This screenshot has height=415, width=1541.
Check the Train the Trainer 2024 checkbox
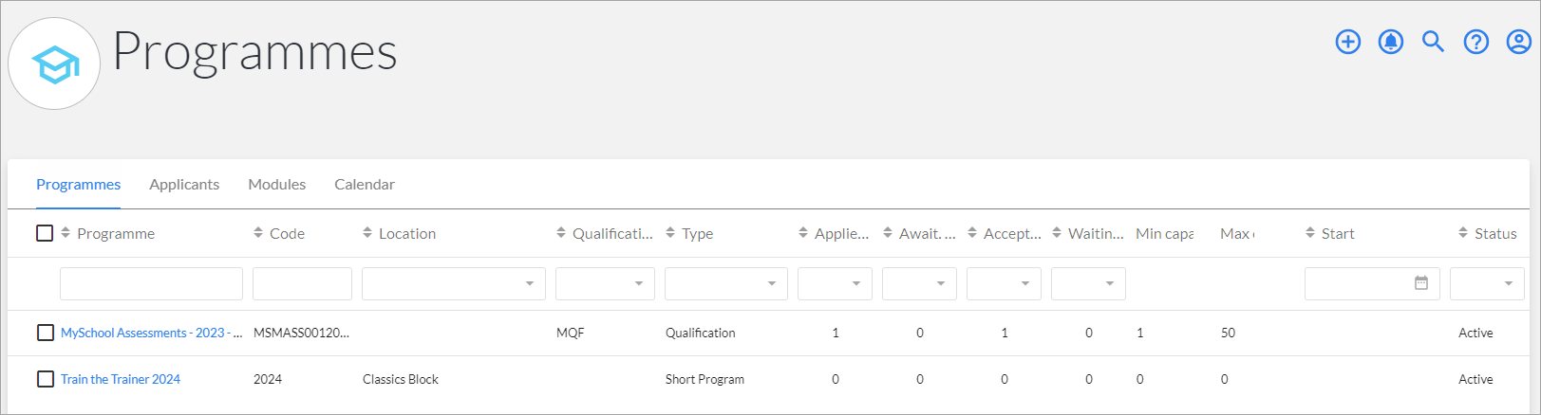pyautogui.click(x=46, y=379)
